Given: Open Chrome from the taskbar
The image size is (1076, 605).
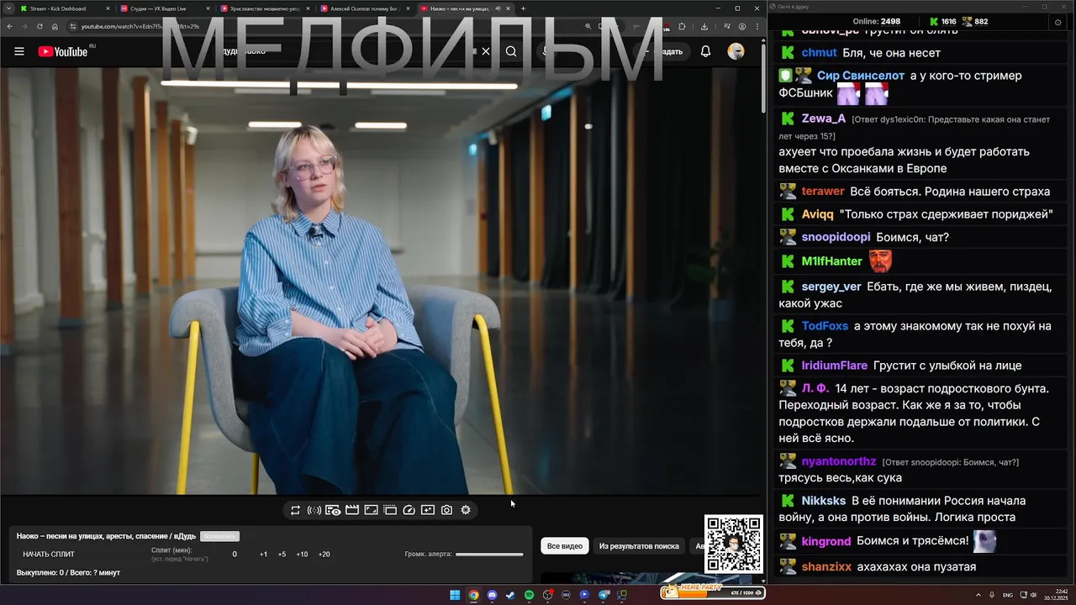Looking at the screenshot, I should [473, 595].
